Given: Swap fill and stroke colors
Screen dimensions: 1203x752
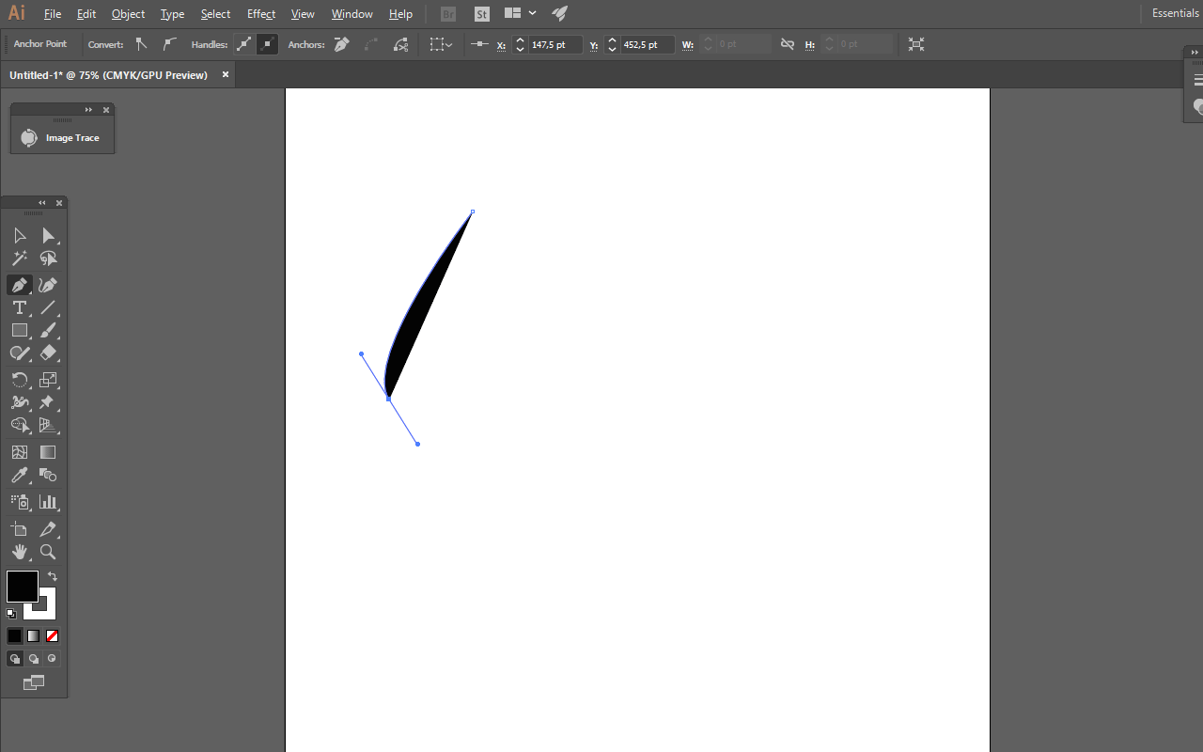Looking at the screenshot, I should [x=52, y=574].
